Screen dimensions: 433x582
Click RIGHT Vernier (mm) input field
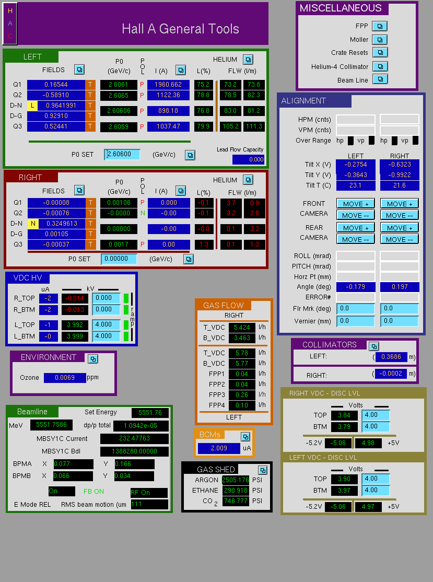coord(400,321)
